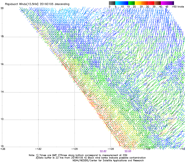The image size is (185, 162).
Task: Click the longitude label -132
Action: [38, 149]
